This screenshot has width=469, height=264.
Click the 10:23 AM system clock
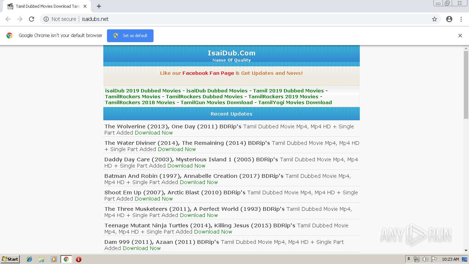(x=450, y=259)
